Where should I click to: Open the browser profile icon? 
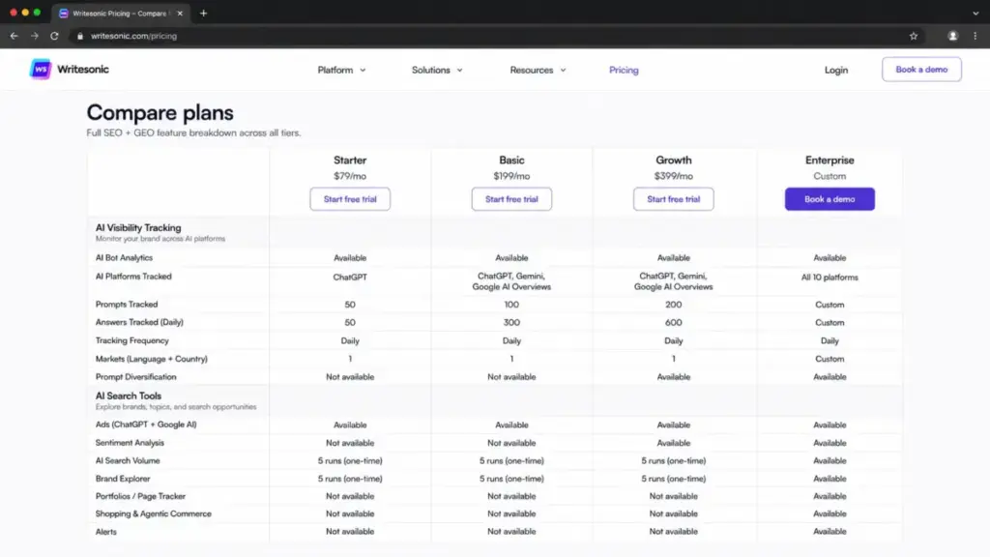tap(952, 36)
